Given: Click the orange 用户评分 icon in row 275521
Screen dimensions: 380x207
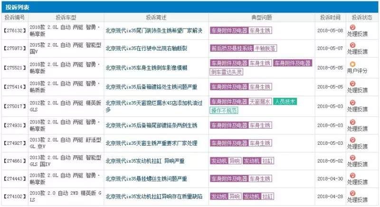Looking at the screenshot, I should point(352,64).
